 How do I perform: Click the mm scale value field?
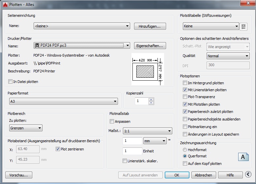132,141
